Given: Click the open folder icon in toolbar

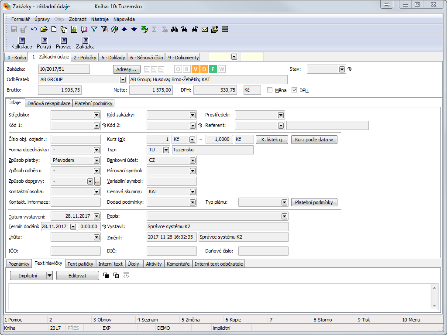Looking at the screenshot, I should (44, 29).
